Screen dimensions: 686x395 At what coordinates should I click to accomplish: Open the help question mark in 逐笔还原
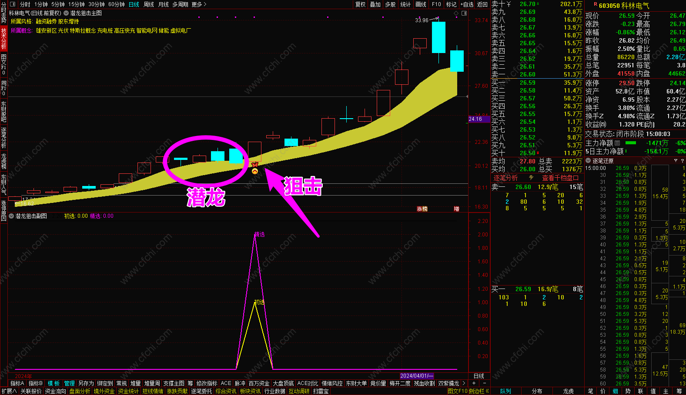click(682, 161)
